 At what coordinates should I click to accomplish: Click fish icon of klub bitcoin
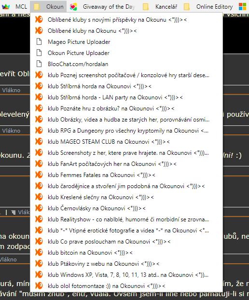pos(39,253)
